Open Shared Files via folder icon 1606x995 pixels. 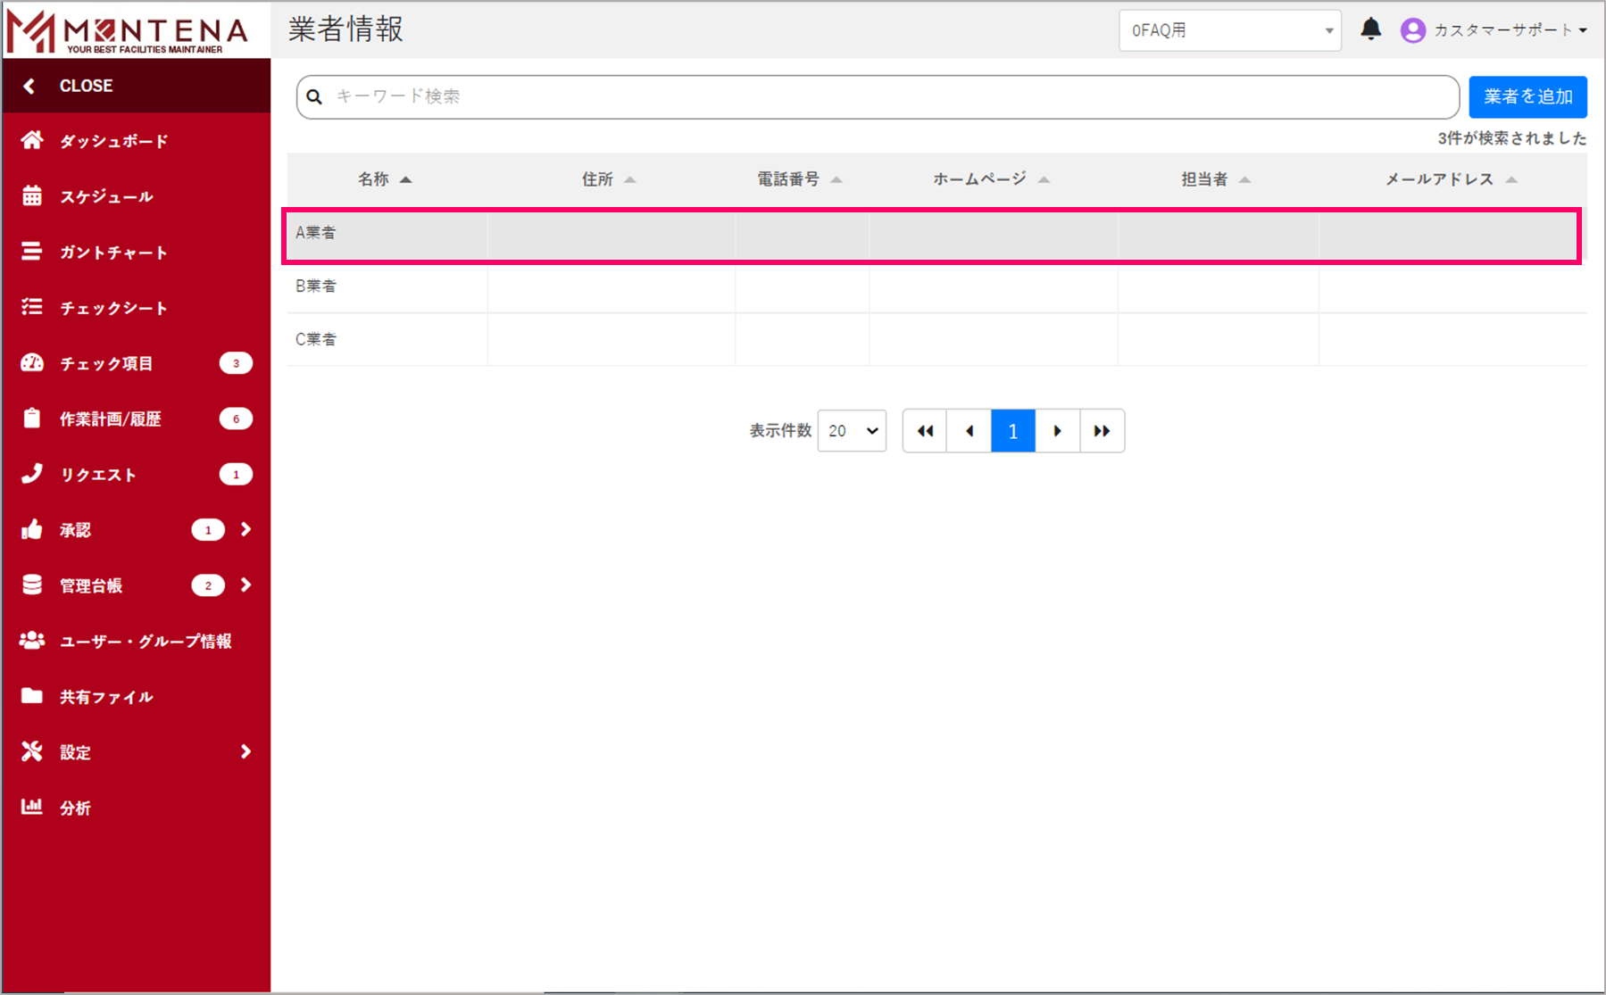tap(32, 696)
